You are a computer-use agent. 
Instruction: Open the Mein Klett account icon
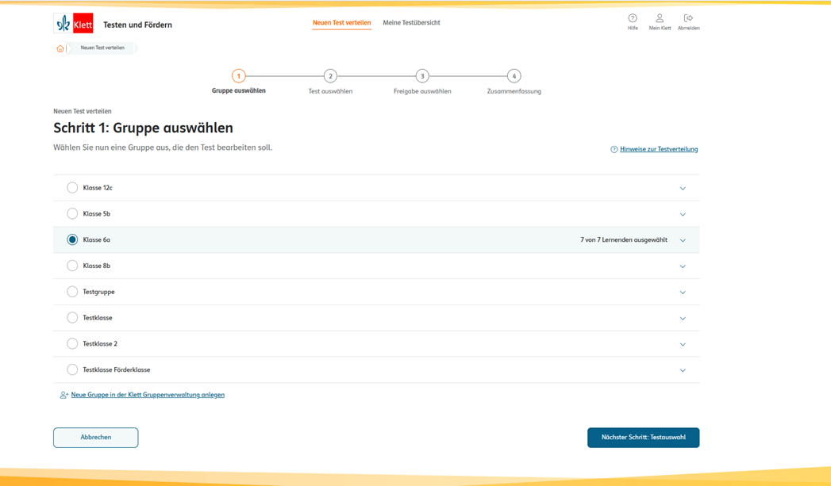click(660, 19)
